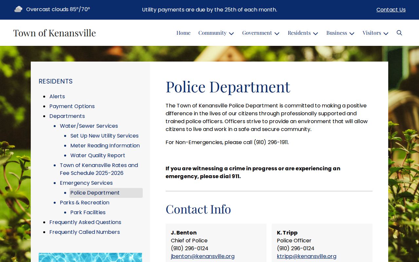Expand the Visitors menu chevron

(386, 33)
